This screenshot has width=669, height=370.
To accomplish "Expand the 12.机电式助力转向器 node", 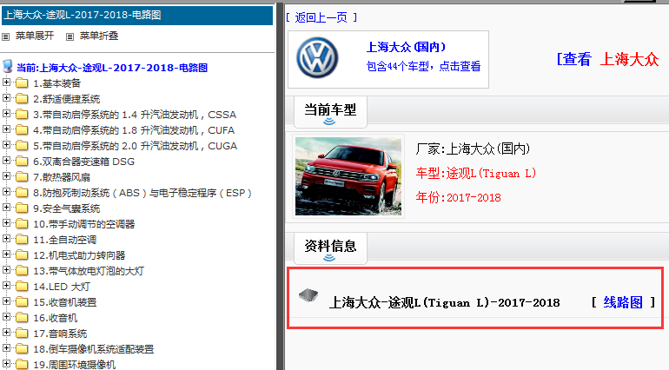I will [x=6, y=254].
